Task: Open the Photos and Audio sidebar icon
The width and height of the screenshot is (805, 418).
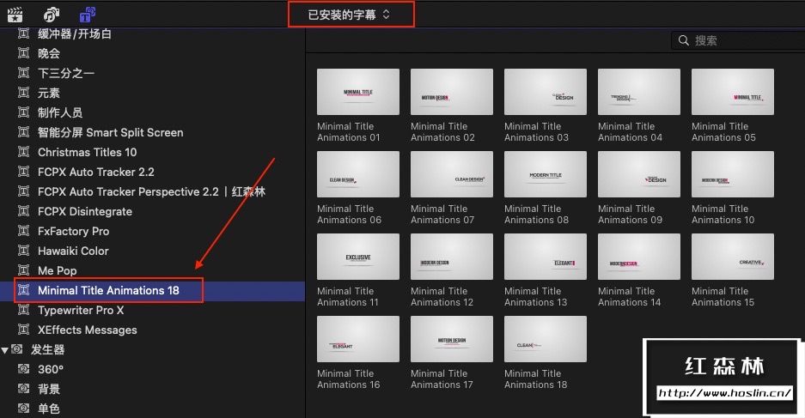Action: pos(52,15)
